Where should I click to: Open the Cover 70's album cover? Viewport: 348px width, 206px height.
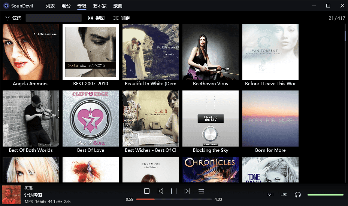tap(151, 170)
